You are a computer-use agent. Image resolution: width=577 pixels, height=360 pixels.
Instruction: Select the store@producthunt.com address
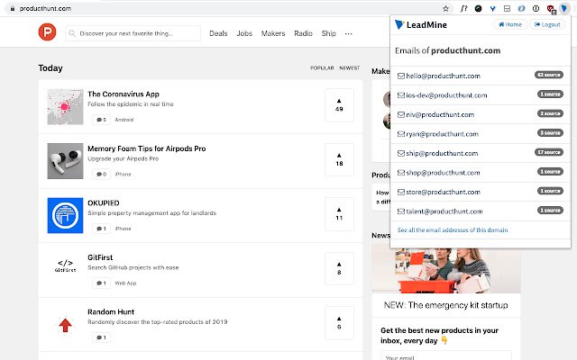(x=443, y=192)
